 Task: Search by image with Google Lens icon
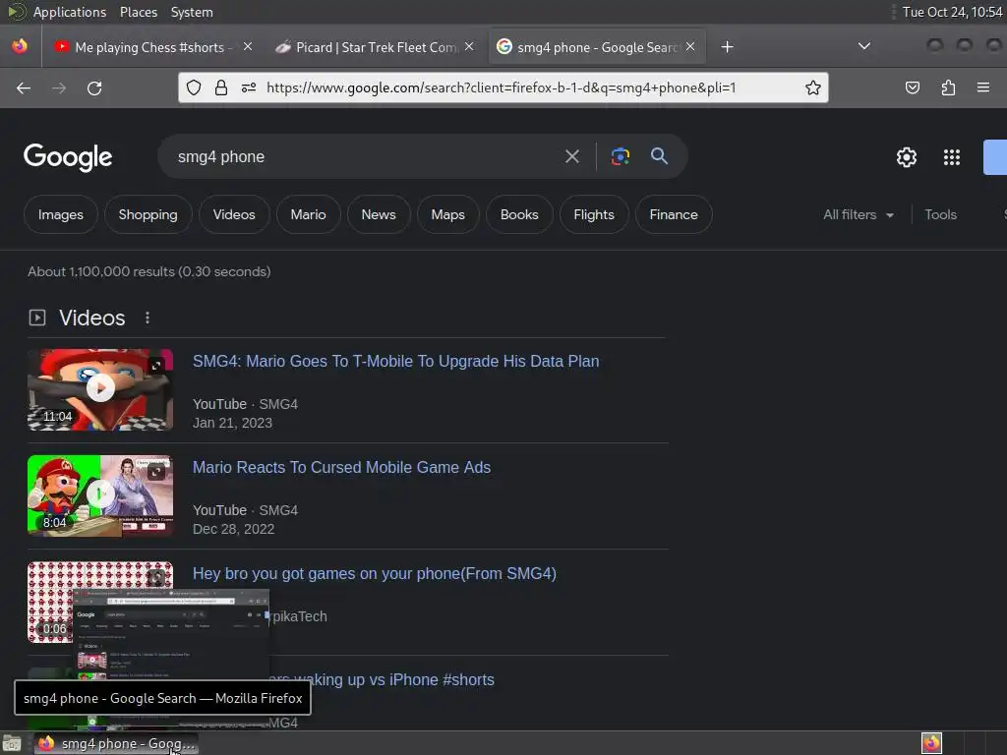620,156
